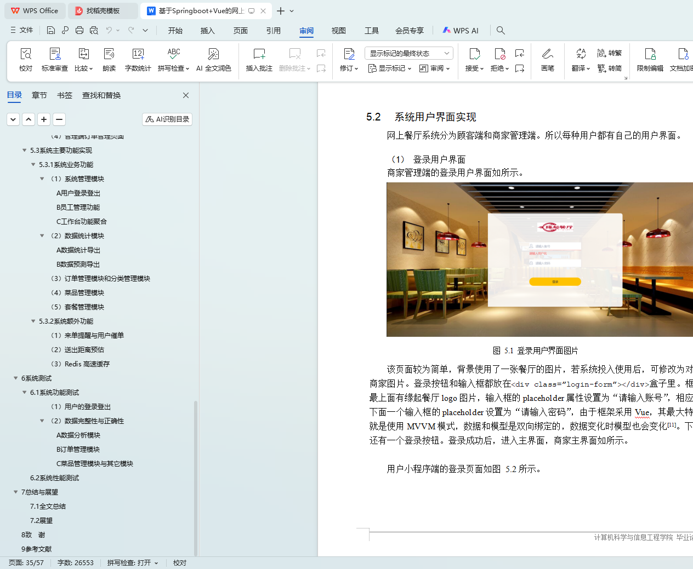The width and height of the screenshot is (693, 569).
Task: Close the navigation pane with X
Action: click(x=186, y=95)
